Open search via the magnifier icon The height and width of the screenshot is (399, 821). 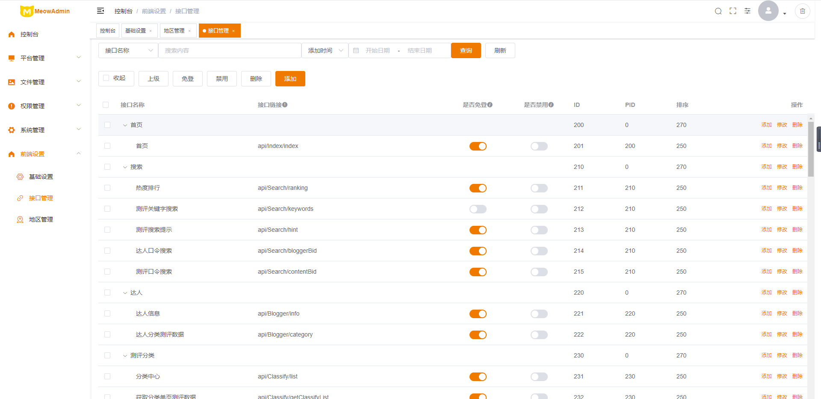[x=718, y=11]
